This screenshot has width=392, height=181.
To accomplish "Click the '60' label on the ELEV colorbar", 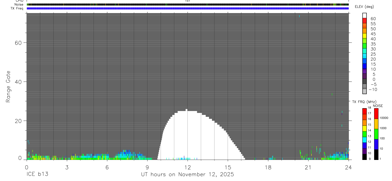I will (373, 19).
